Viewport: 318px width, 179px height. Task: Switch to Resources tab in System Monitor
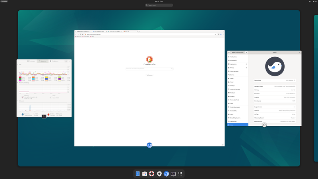[43, 61]
